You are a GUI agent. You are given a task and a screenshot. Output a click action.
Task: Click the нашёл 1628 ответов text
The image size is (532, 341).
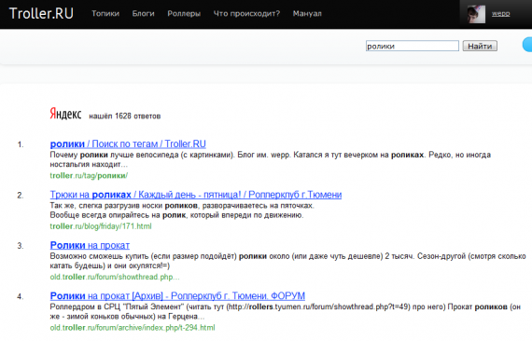click(124, 116)
